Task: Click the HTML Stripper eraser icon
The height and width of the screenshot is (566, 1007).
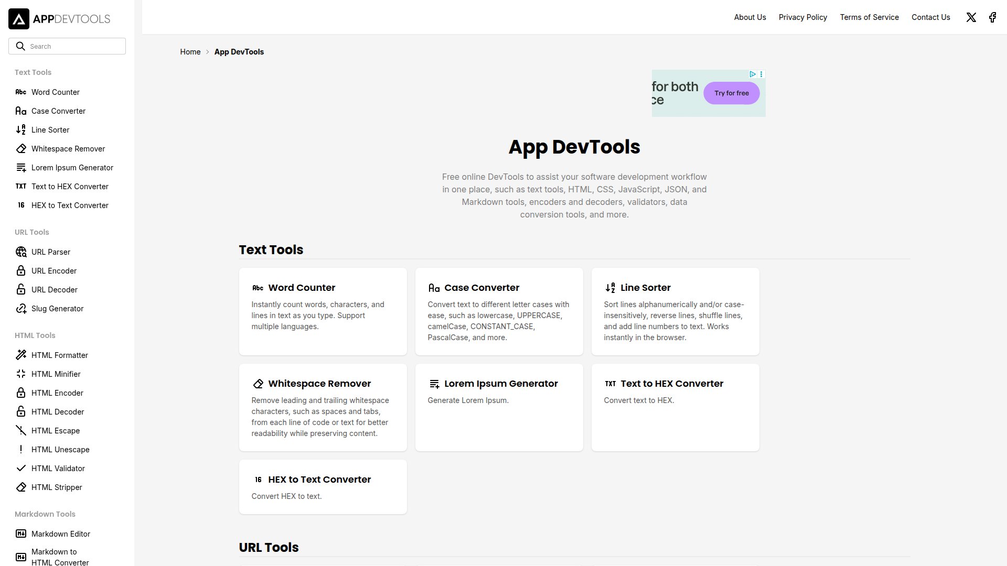Action: tap(21, 487)
